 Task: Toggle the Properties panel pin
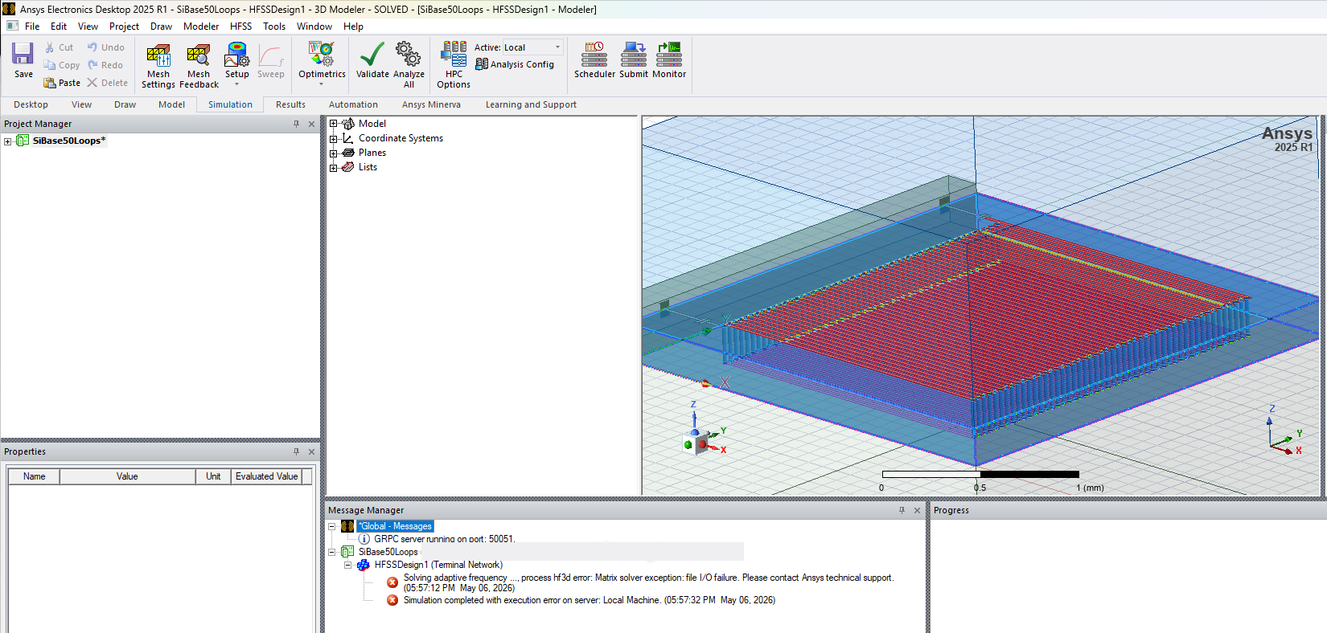tap(296, 451)
